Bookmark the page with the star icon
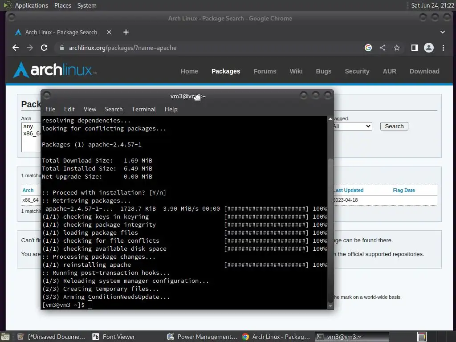The width and height of the screenshot is (456, 342). pos(397,48)
